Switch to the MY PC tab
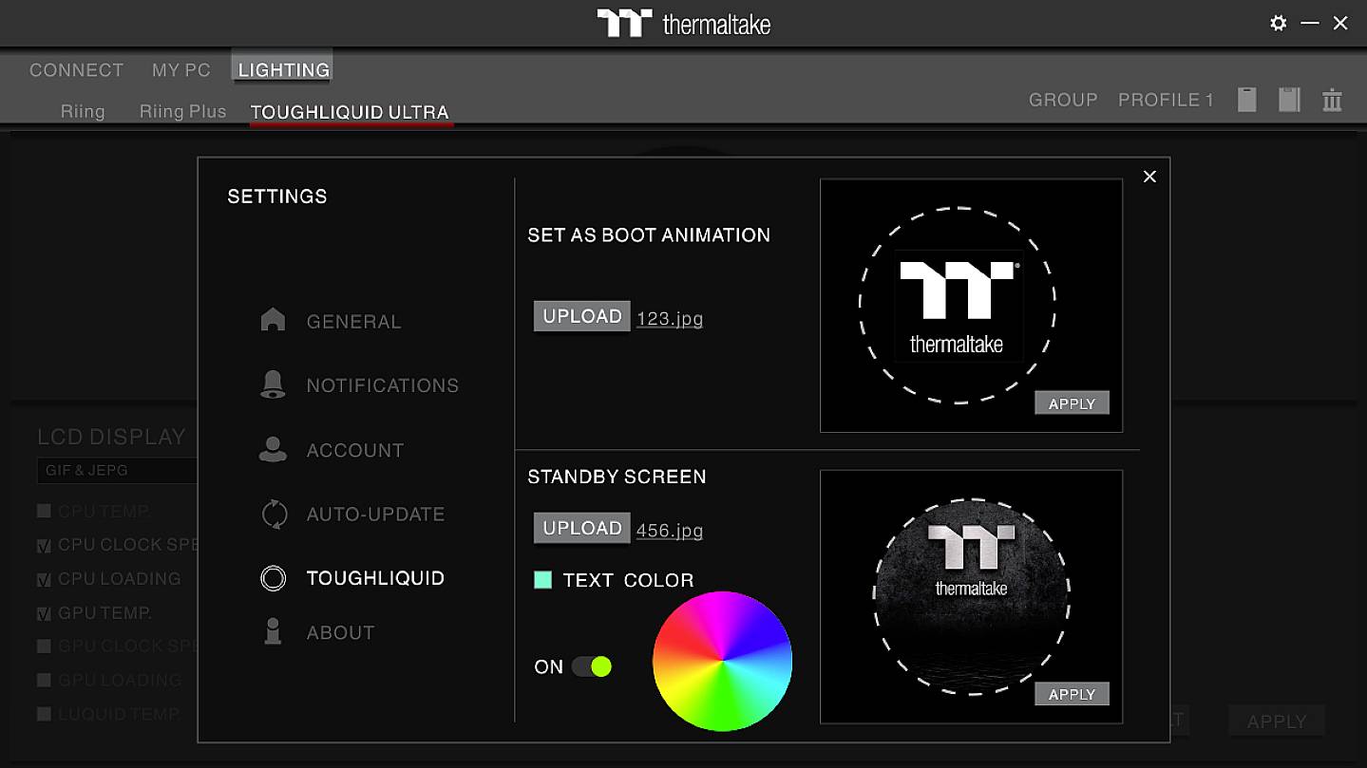This screenshot has width=1367, height=768. [180, 69]
